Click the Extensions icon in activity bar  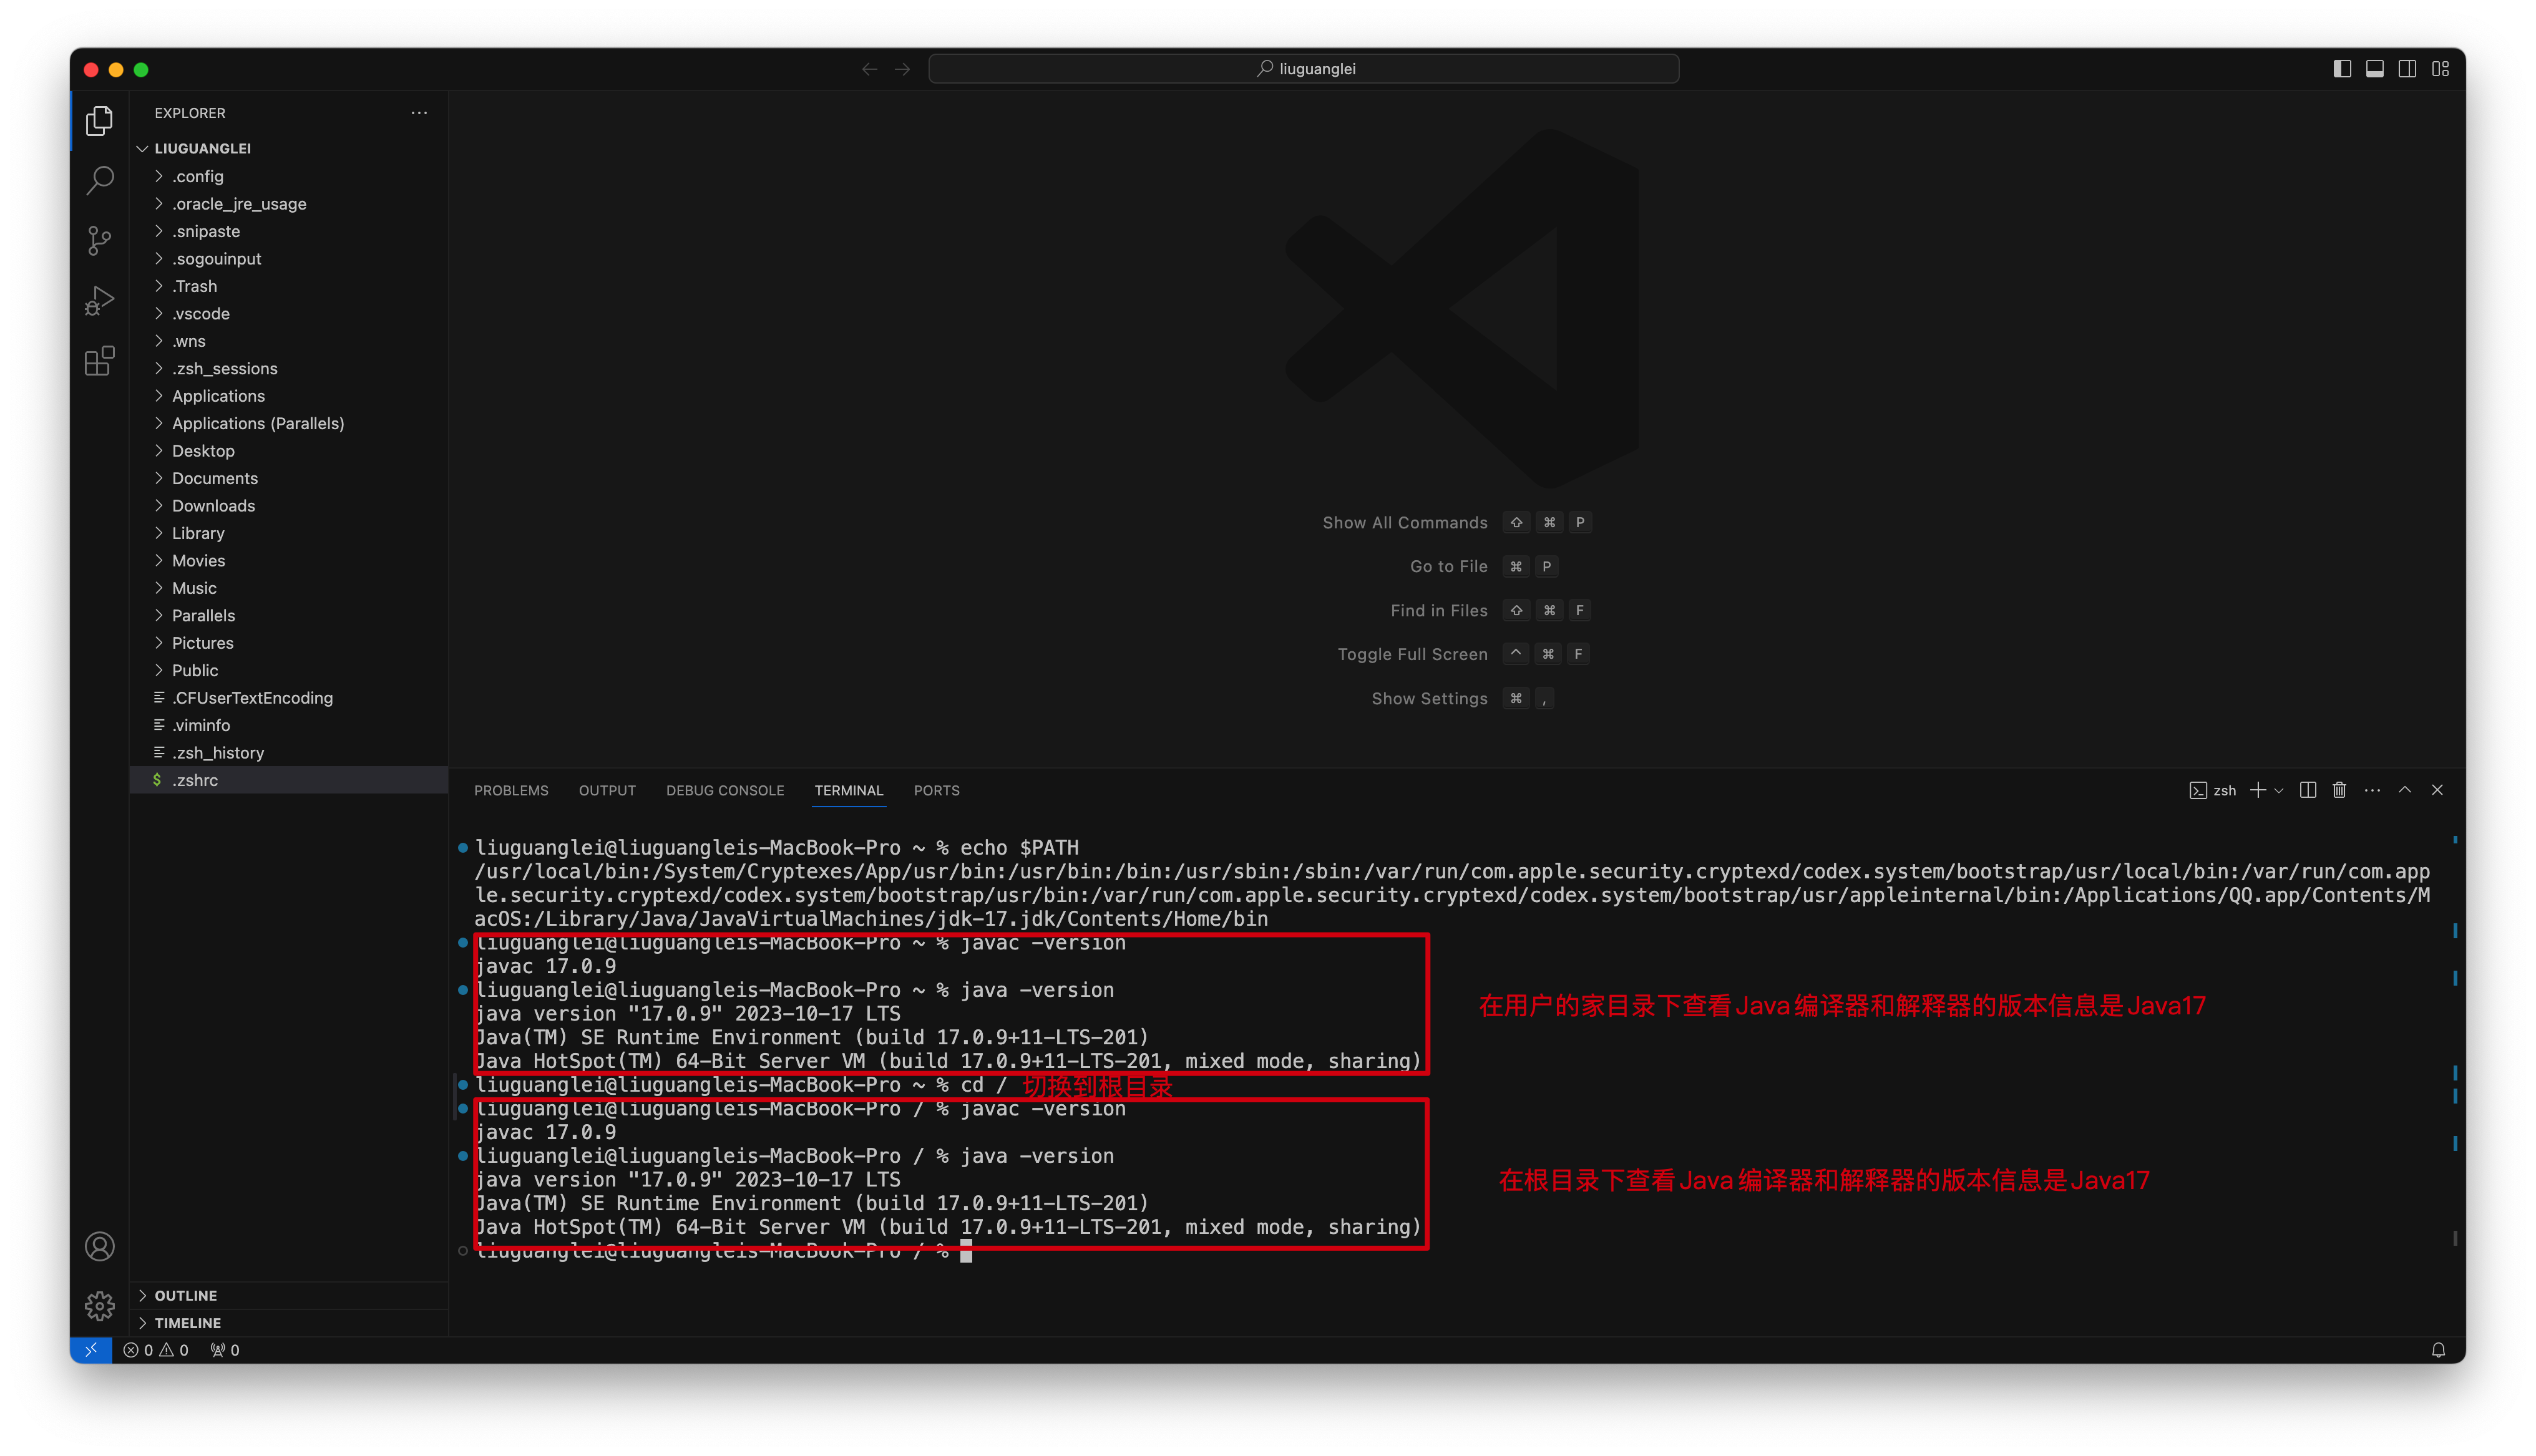[x=99, y=362]
